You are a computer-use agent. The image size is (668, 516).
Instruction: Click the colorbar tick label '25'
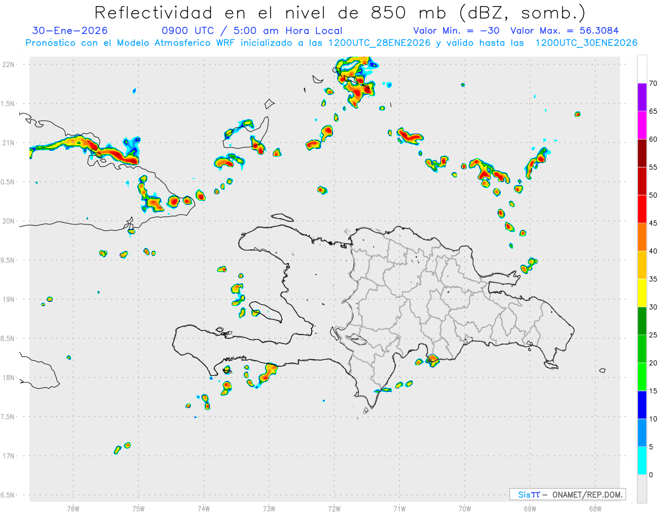point(654,335)
